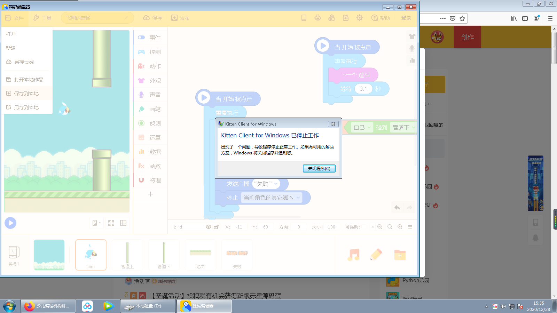Viewport: 557px width, 313px height.
Task: Click the cat face icon in top toolbar
Action: point(318,18)
